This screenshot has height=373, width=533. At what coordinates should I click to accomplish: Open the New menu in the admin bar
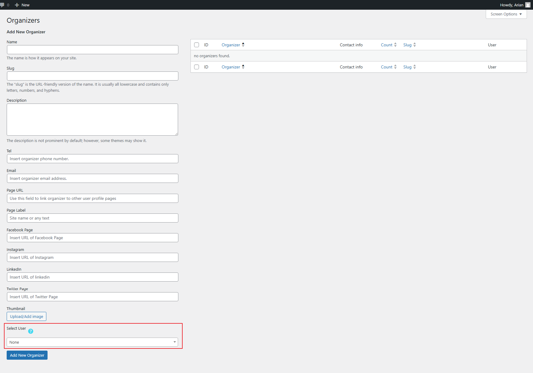coord(22,5)
